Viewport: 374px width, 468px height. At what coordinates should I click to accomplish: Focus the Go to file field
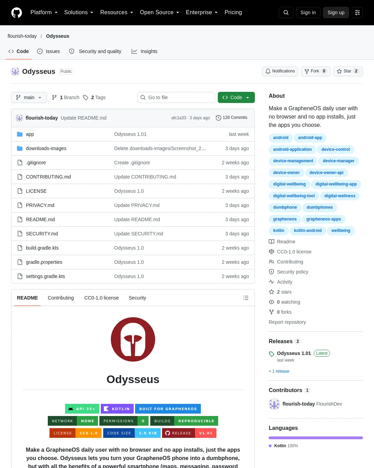pos(176,97)
